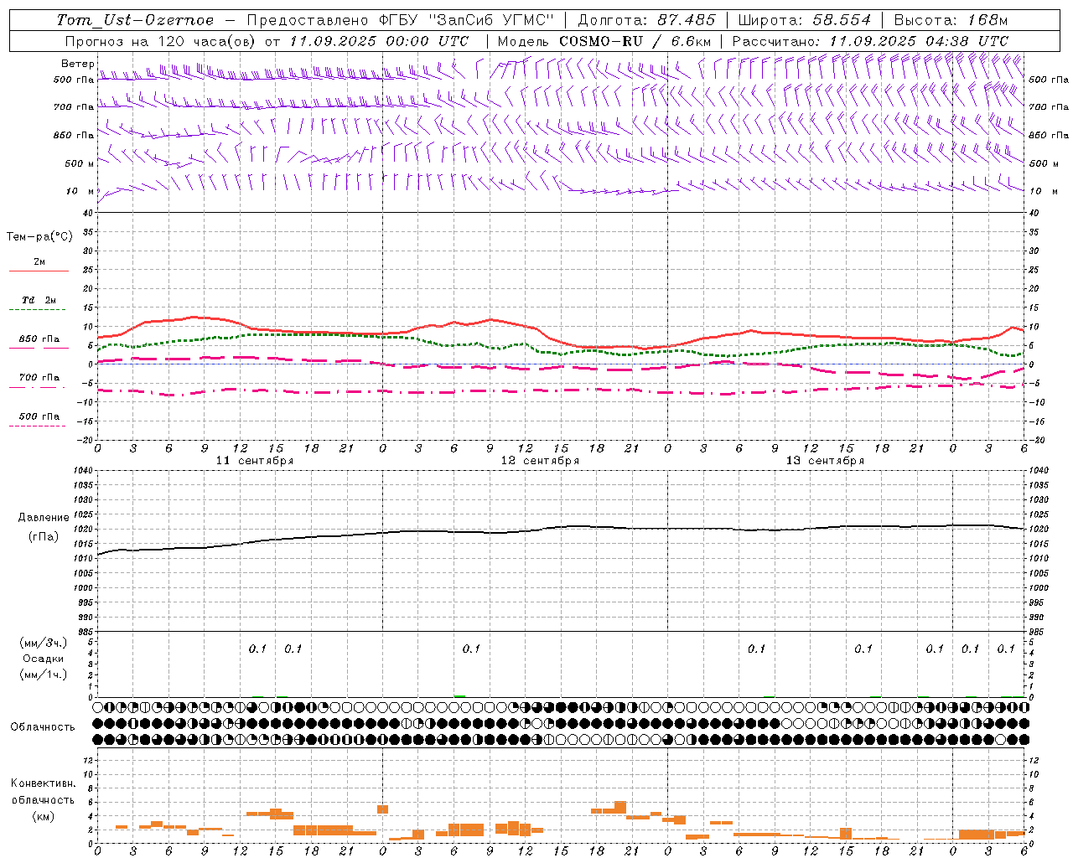Image resolution: width=1073 pixels, height=858 pixels.
Task: Click the 850 гПа temperature legend label
Action: (x=39, y=339)
